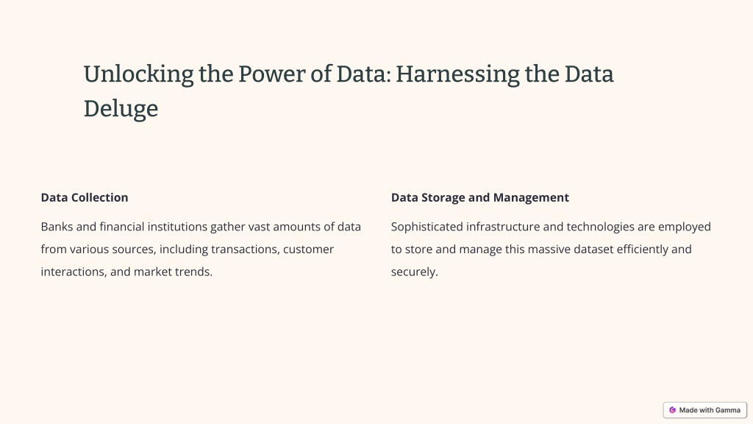Click the word 'Deluge' in the title
753x424 pixels.
tap(121, 109)
